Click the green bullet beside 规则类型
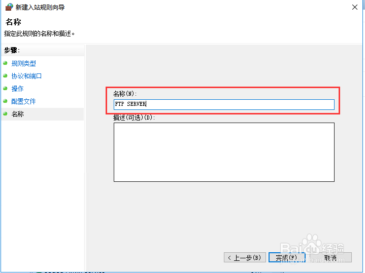 [6, 63]
